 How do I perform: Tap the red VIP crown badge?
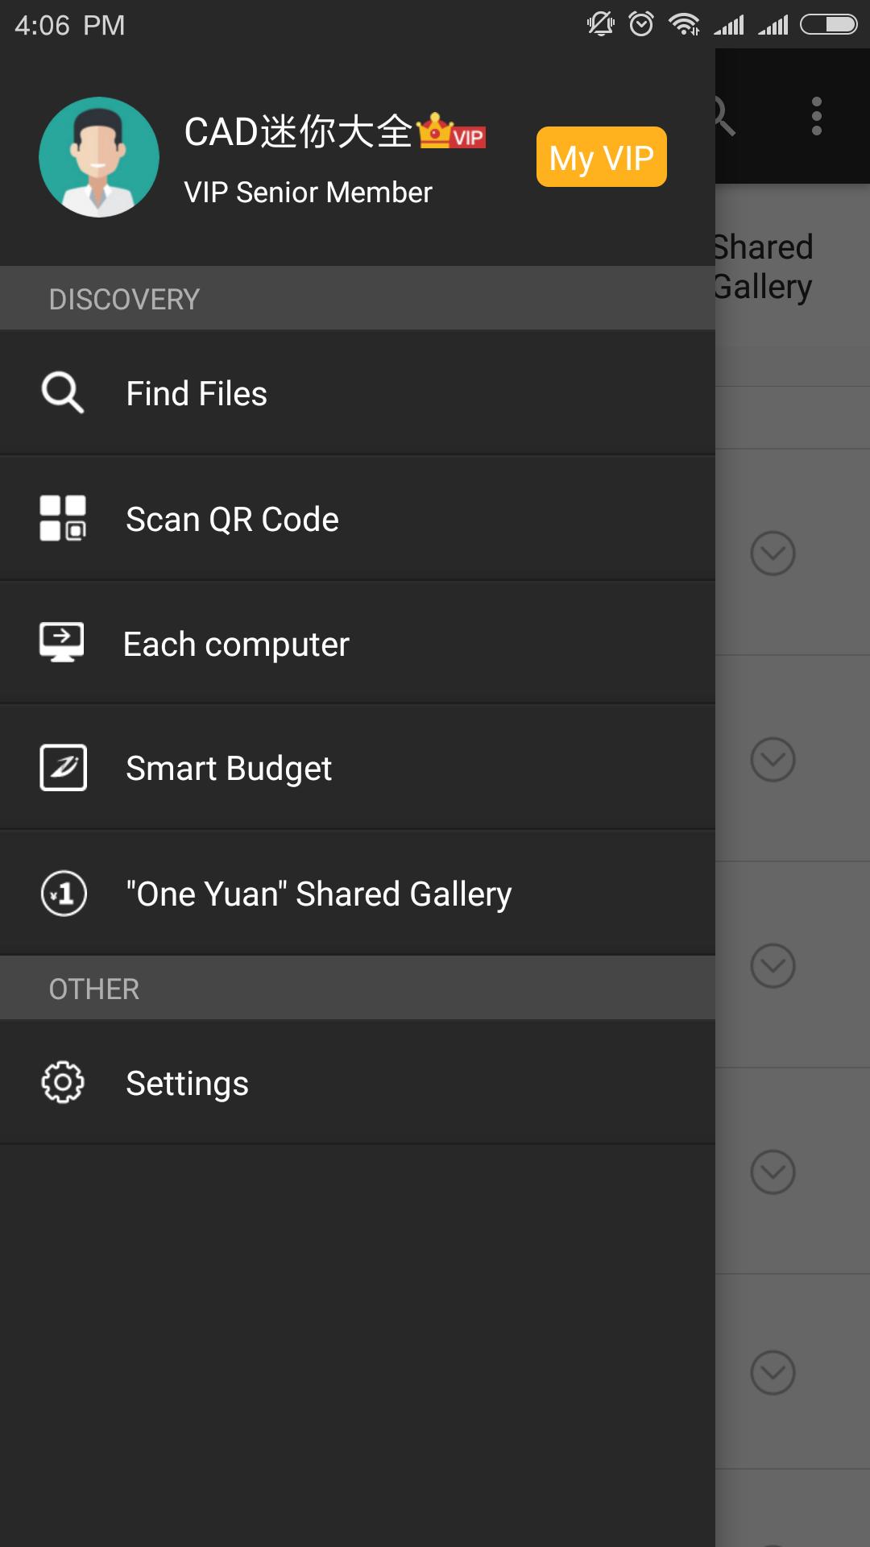pyautogui.click(x=452, y=132)
